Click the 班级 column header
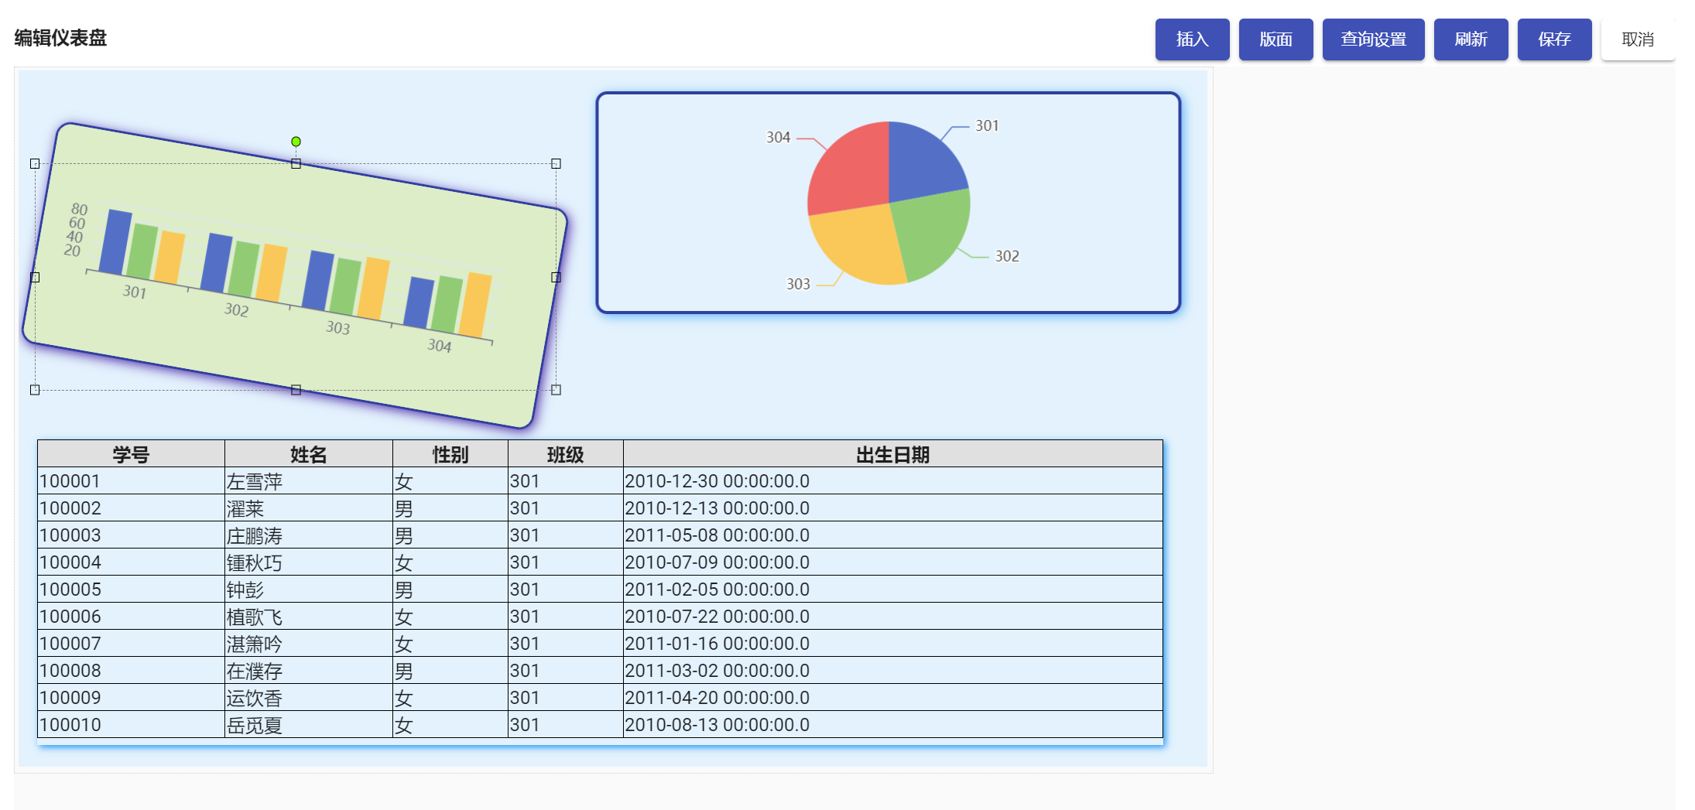The width and height of the screenshot is (1695, 810). point(566,454)
